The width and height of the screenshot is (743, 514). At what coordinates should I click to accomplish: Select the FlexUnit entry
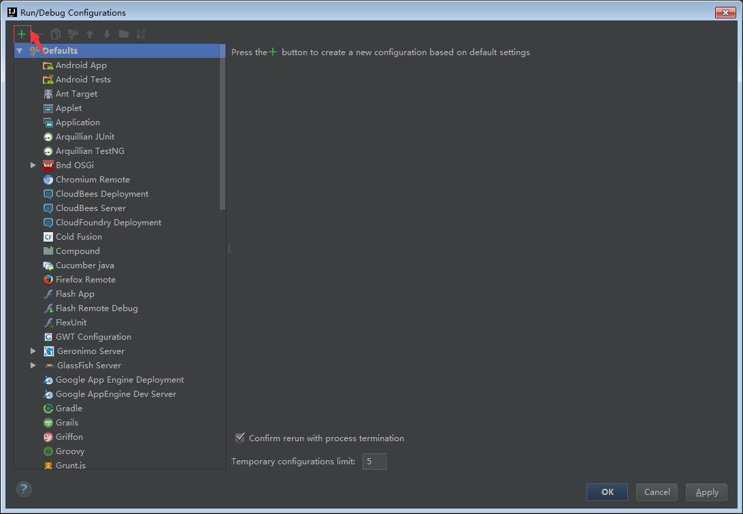[x=71, y=323]
